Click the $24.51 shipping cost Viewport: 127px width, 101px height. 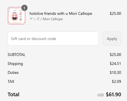[x=115, y=64]
